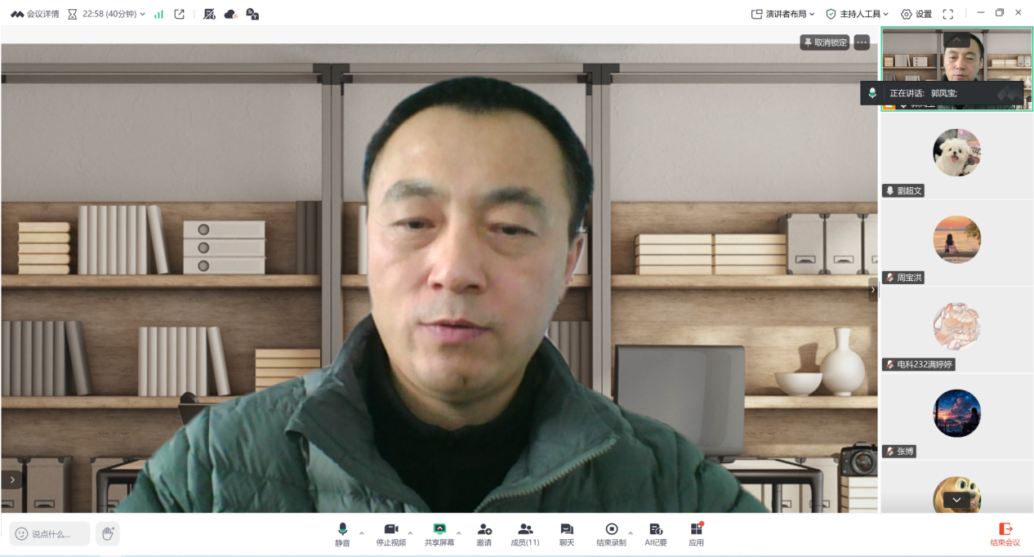Click the 取消锁定 unpin button

825,42
